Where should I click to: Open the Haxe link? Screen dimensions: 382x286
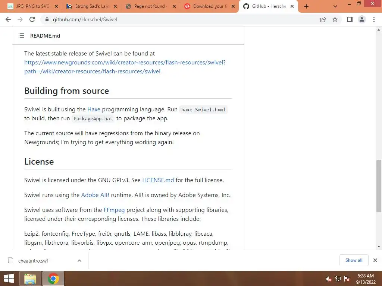pyautogui.click(x=94, y=109)
